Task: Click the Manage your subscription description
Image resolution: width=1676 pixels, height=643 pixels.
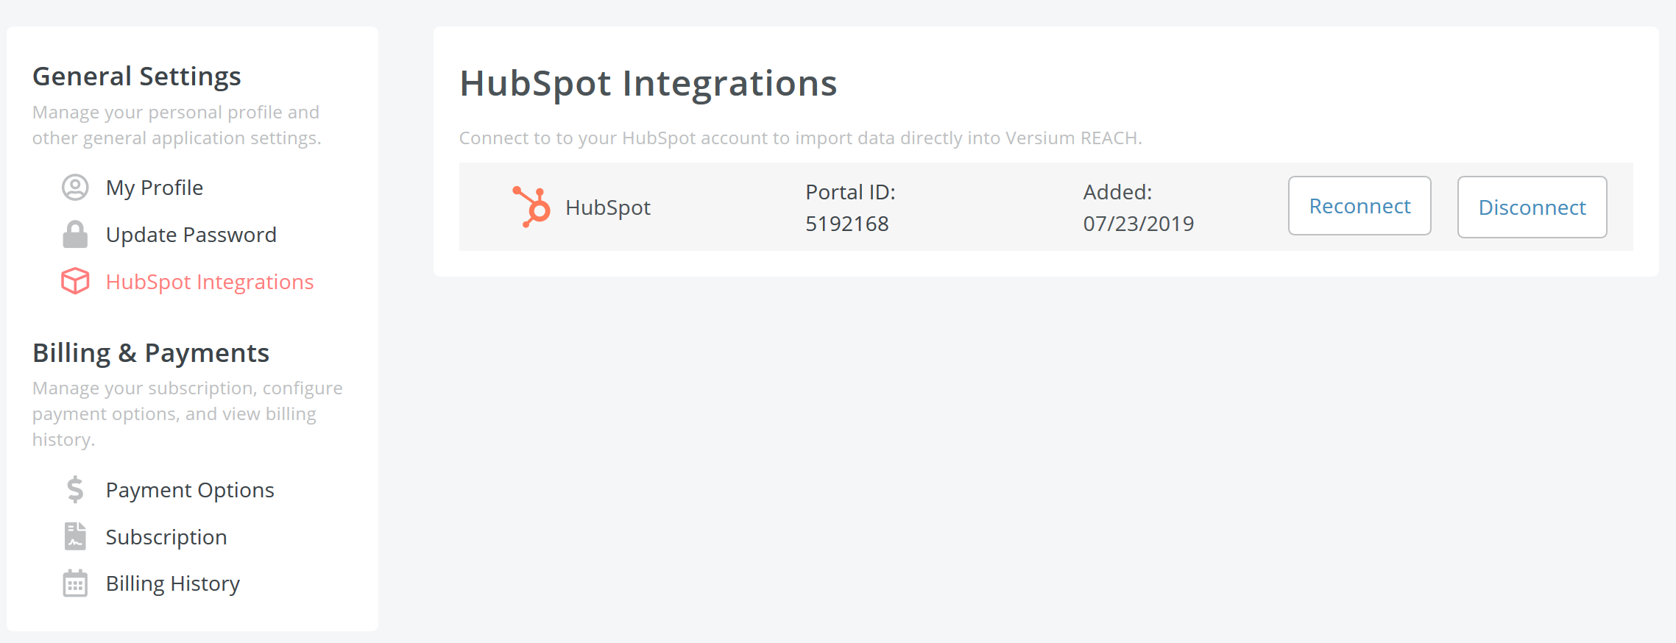Action: tap(188, 413)
